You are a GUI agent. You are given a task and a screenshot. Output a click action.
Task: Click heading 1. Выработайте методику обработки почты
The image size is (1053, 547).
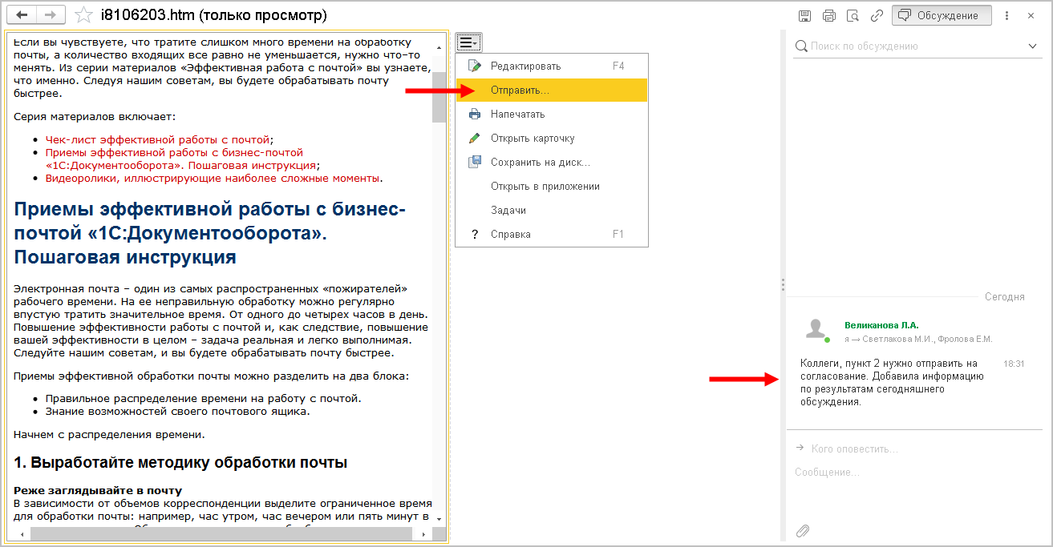180,462
